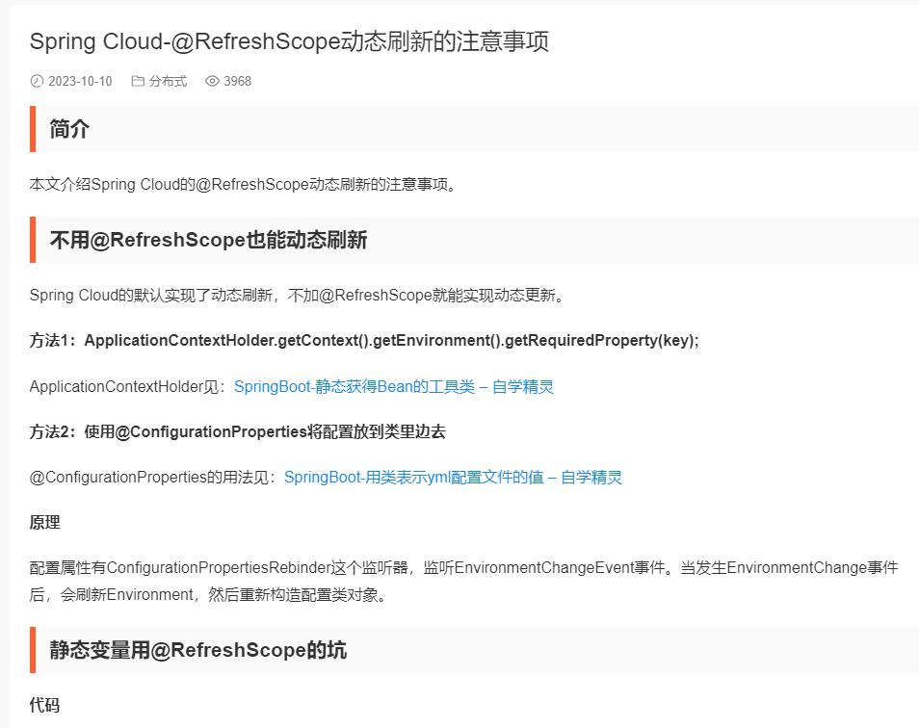919x728 pixels.
Task: Click the 静态变量用@RefreshScope的坑 heading
Action: 198,650
